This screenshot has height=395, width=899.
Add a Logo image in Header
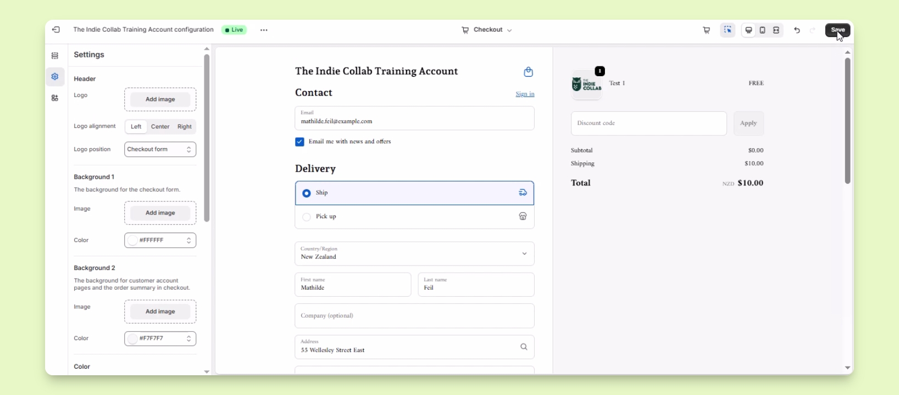click(160, 99)
